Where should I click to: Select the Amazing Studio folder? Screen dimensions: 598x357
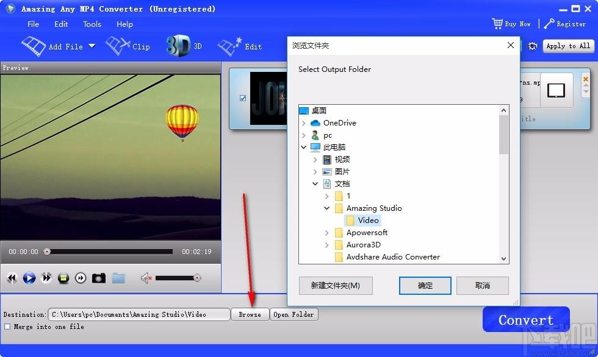click(373, 208)
